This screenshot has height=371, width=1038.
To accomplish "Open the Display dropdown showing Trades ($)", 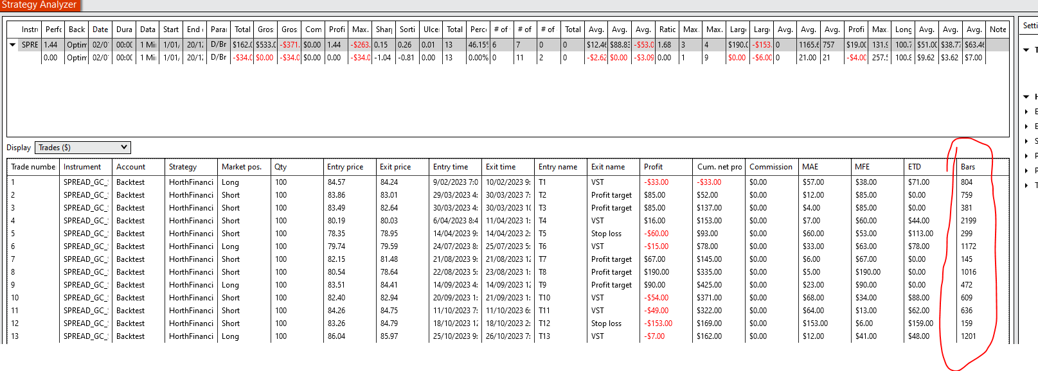I will (x=83, y=148).
